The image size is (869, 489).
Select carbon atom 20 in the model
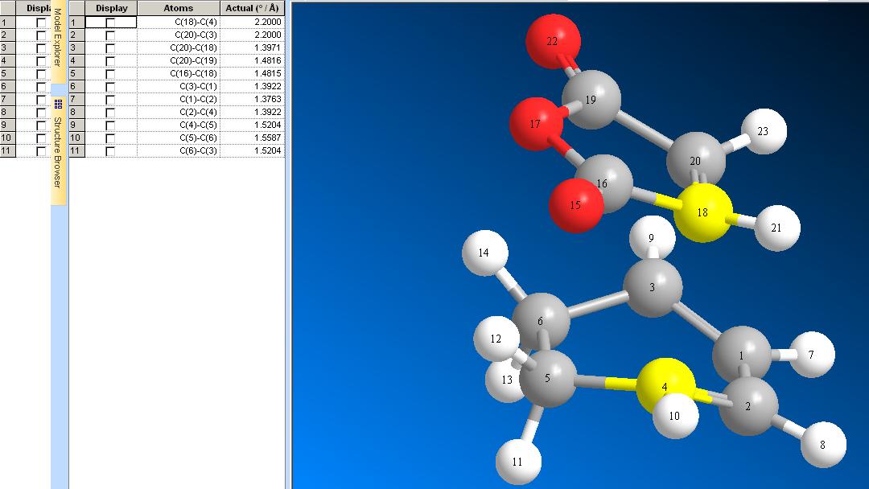[695, 161]
